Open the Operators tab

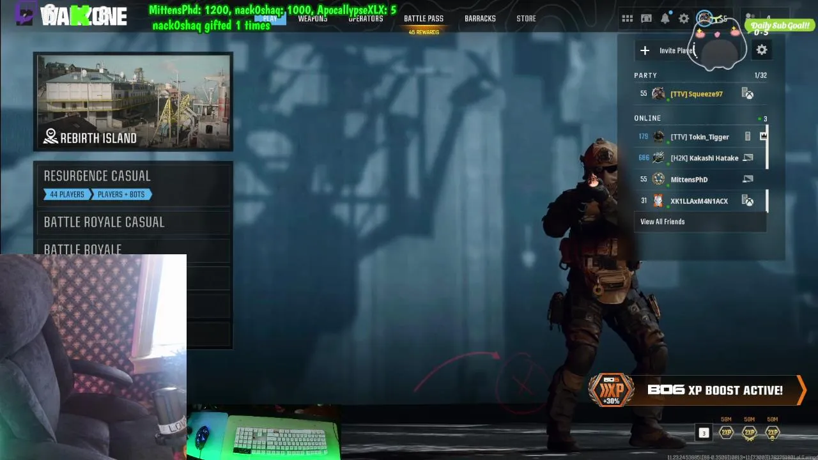pos(366,19)
